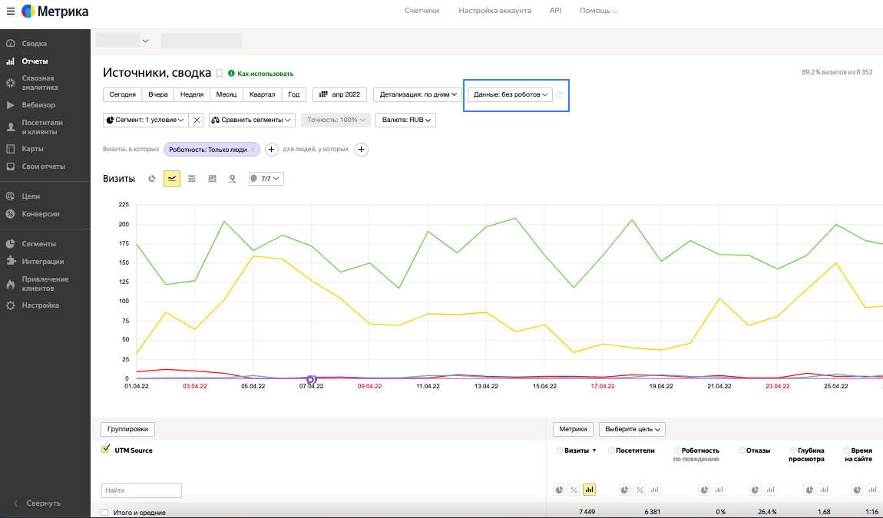Toggle the percent display for Визиты column
Image resolution: width=883 pixels, height=518 pixels.
click(574, 490)
